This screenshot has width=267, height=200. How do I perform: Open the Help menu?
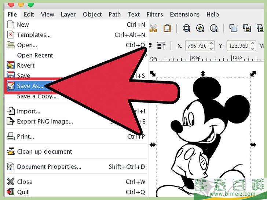[x=213, y=14]
